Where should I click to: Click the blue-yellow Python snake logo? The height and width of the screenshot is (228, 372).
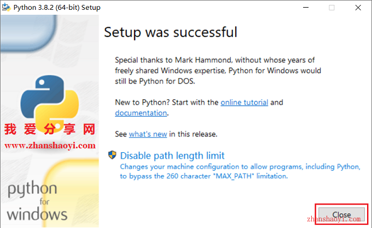point(50,101)
